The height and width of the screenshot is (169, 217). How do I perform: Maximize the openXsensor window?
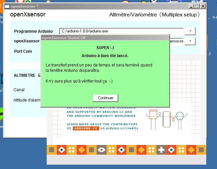point(197,6)
